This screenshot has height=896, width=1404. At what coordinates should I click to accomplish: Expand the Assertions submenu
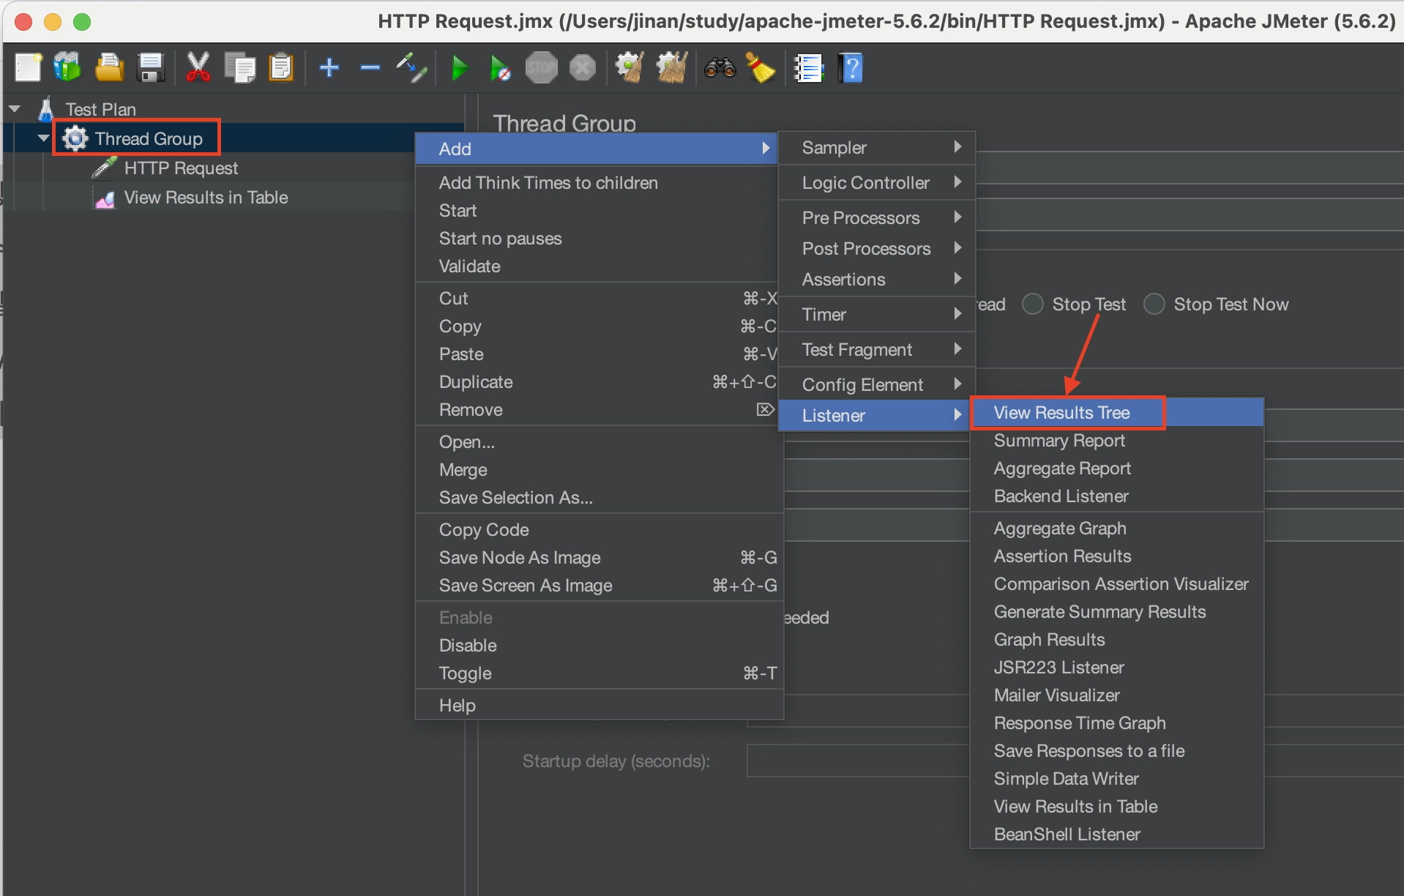[x=876, y=279]
